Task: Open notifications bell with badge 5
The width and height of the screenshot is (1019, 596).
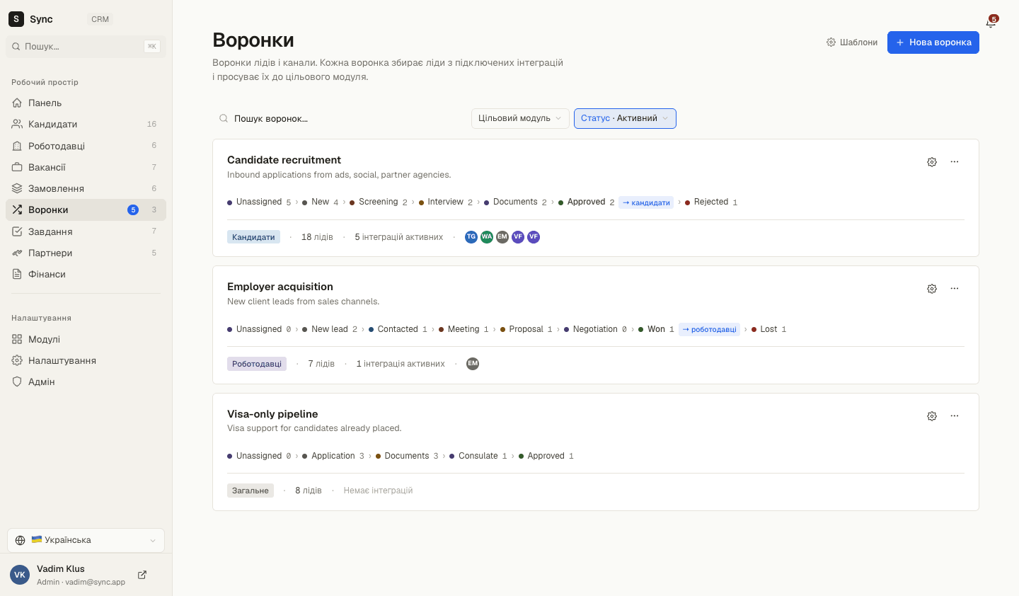Action: 991,22
